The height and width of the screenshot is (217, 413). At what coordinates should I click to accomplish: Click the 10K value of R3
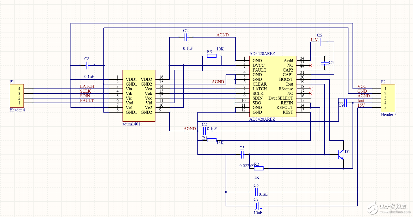click(220, 49)
